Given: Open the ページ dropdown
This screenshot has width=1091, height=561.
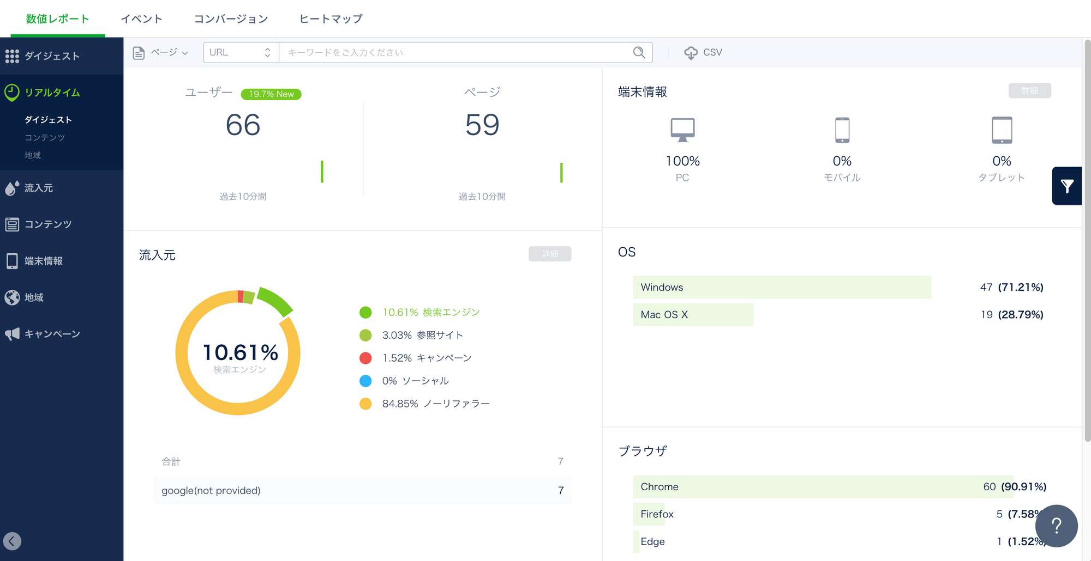Looking at the screenshot, I should [x=161, y=52].
